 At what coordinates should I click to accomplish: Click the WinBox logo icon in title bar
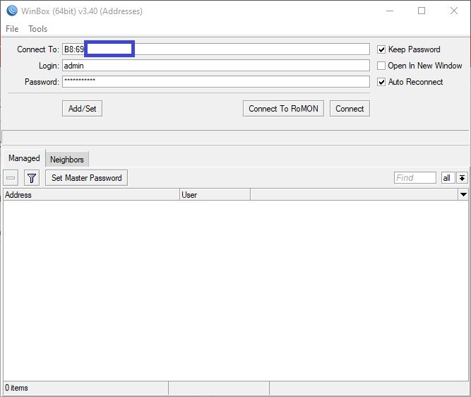pyautogui.click(x=12, y=11)
